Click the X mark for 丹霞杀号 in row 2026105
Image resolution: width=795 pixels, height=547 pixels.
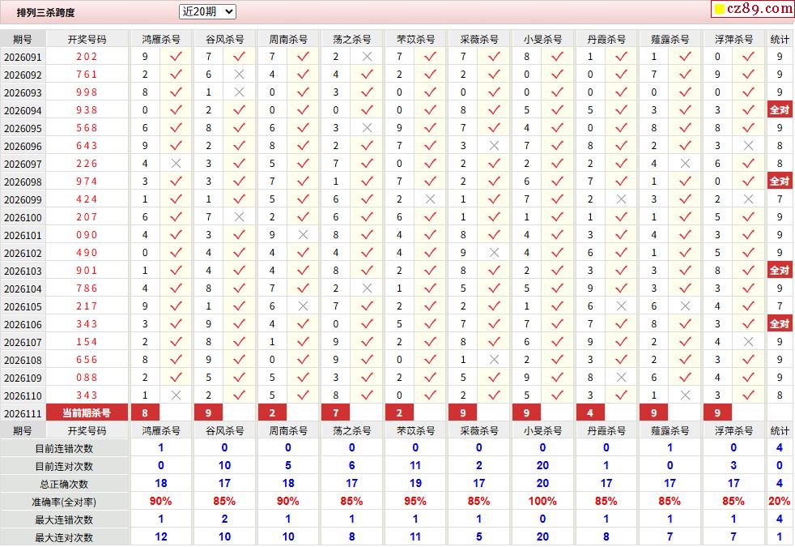621,306
